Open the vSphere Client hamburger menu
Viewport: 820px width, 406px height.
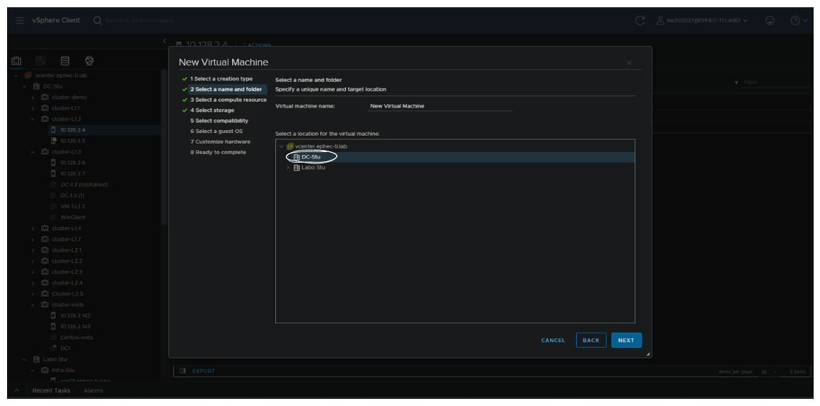[x=19, y=21]
